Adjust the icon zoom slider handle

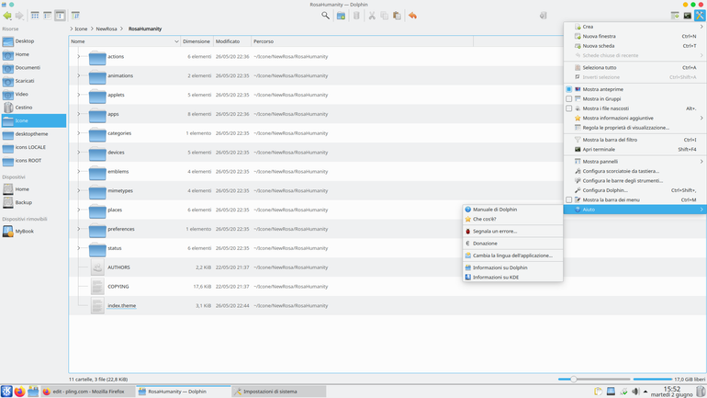coord(574,379)
